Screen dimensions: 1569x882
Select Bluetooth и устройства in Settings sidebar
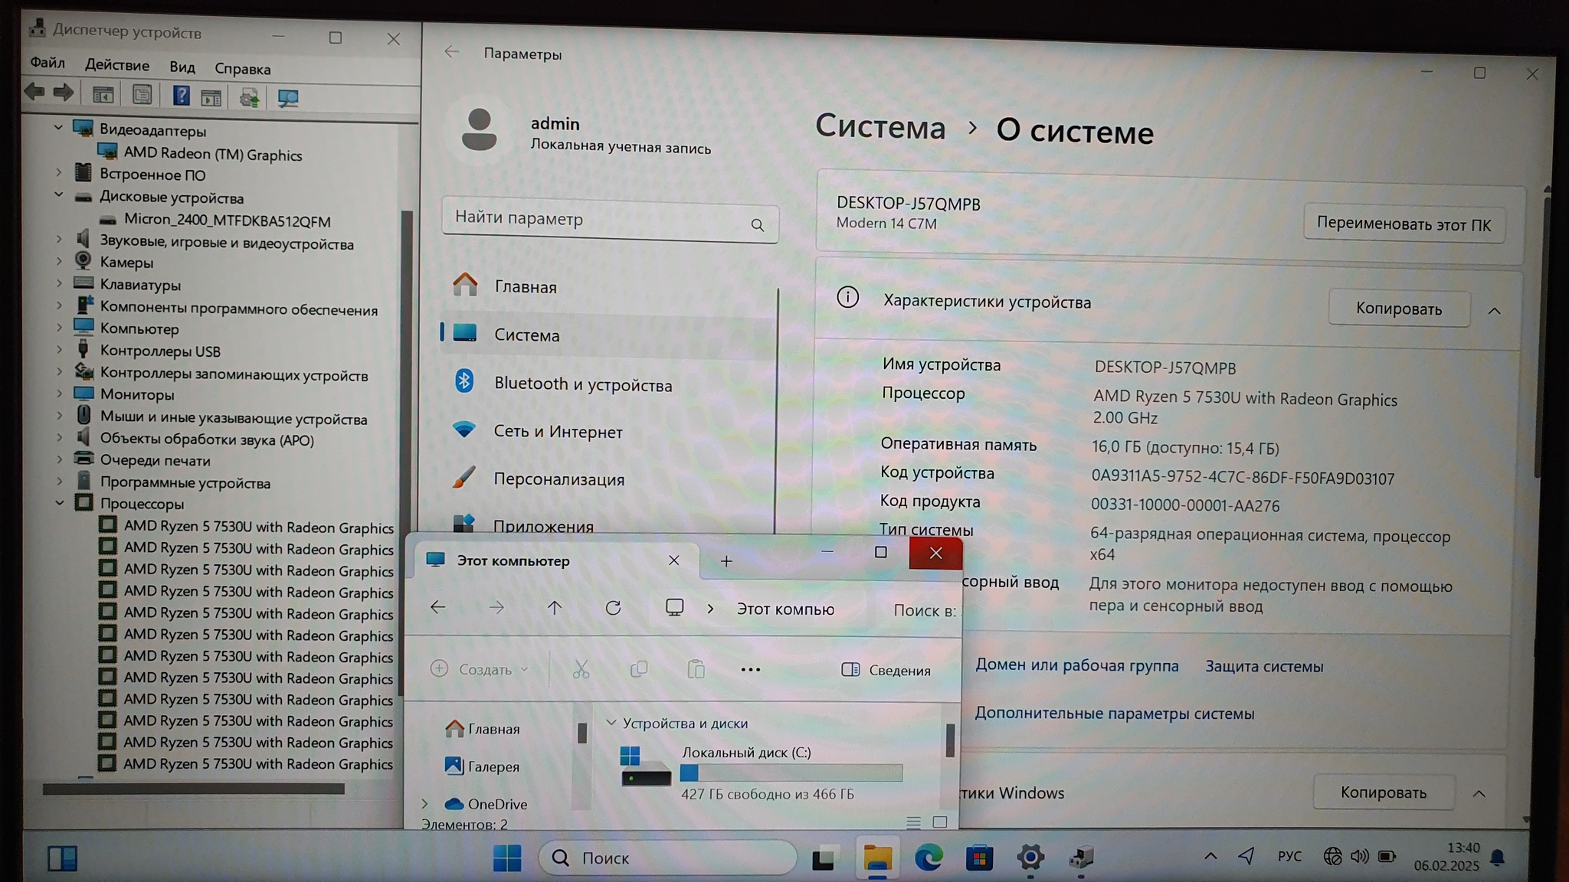pos(582,384)
